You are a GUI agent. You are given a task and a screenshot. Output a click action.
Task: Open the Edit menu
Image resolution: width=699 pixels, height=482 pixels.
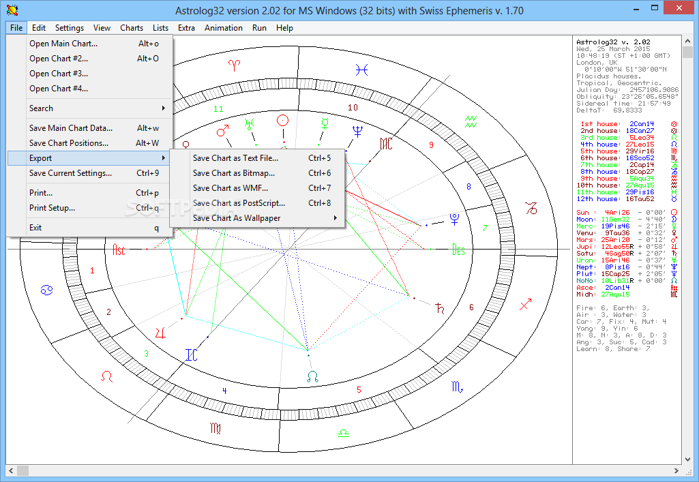(x=39, y=28)
